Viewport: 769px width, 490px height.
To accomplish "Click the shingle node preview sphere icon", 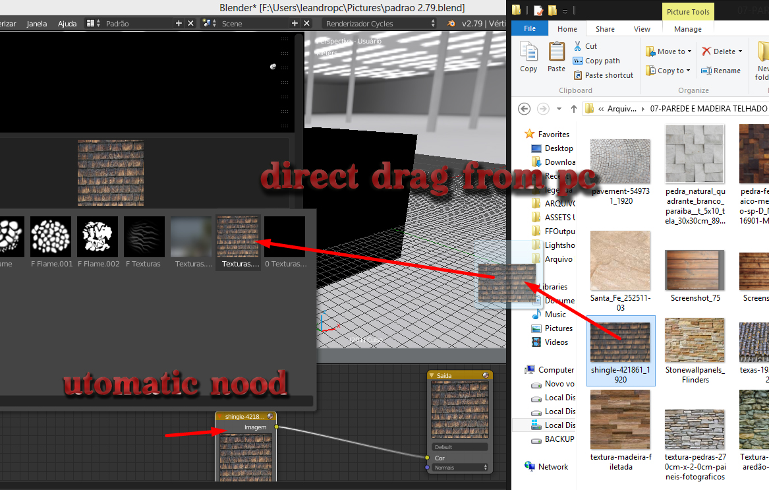I will click(270, 416).
